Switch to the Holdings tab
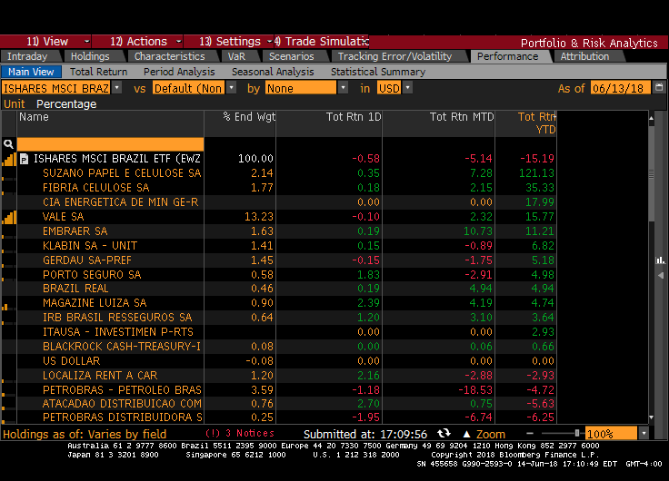669x481 pixels. pos(90,56)
